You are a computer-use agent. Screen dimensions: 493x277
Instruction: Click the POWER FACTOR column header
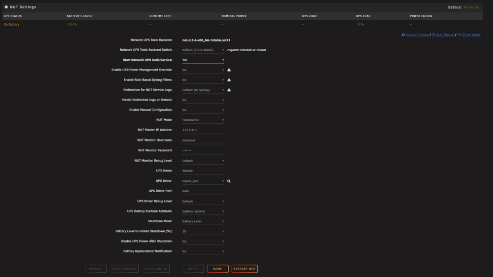[421, 16]
